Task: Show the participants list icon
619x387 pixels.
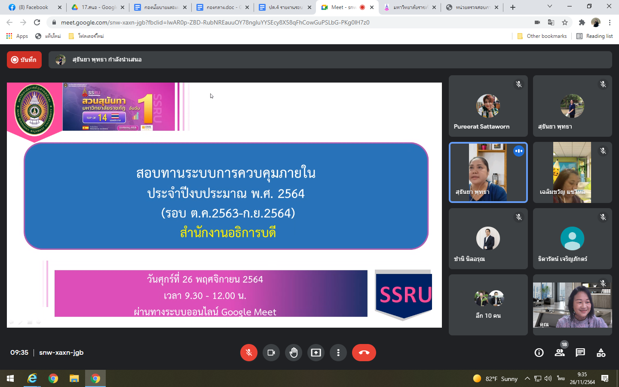Action: point(559,353)
